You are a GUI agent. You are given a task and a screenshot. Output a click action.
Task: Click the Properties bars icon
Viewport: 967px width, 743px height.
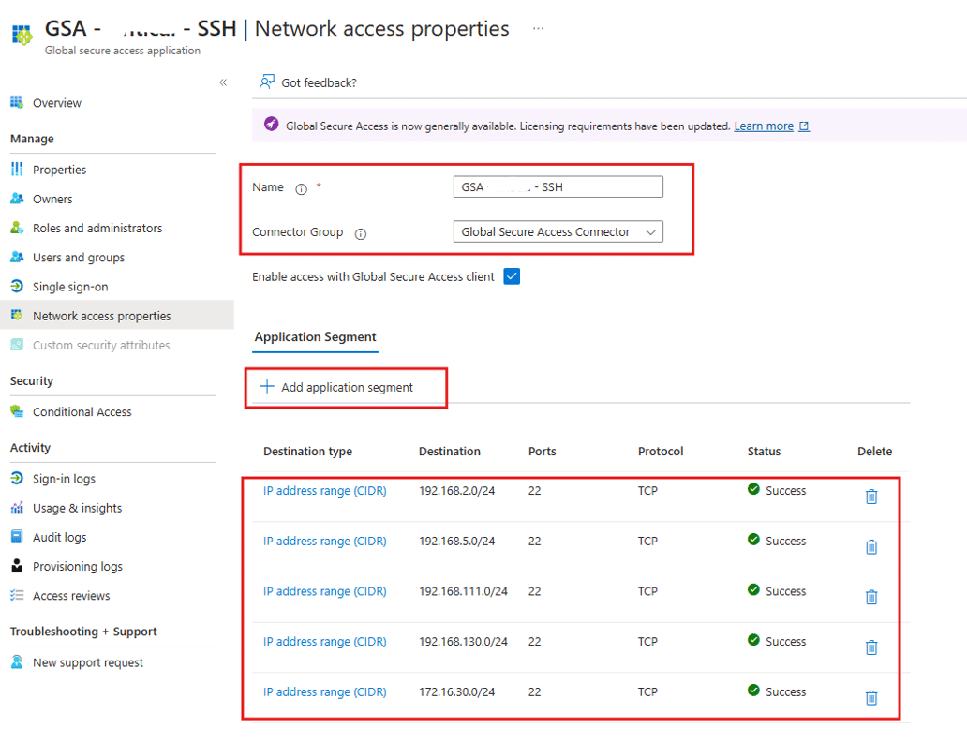coord(17,169)
